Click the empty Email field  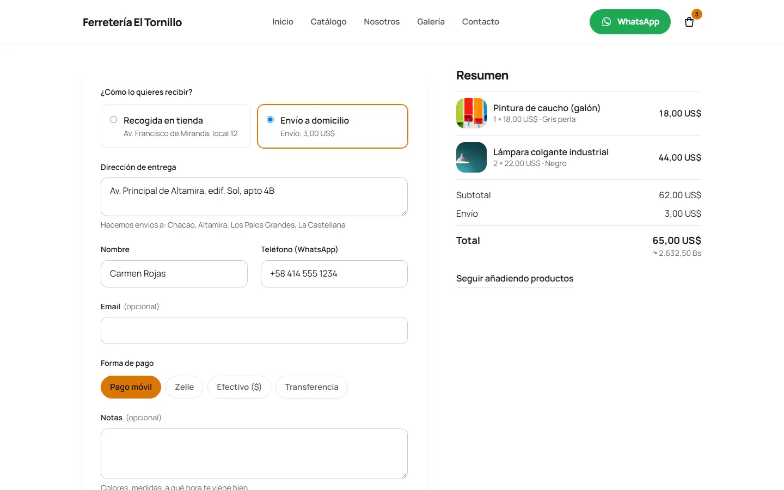pos(254,330)
